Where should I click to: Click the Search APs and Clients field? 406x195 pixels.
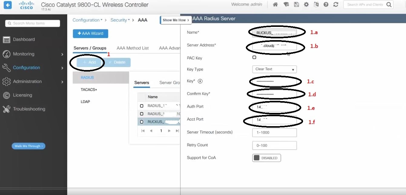(365, 5)
